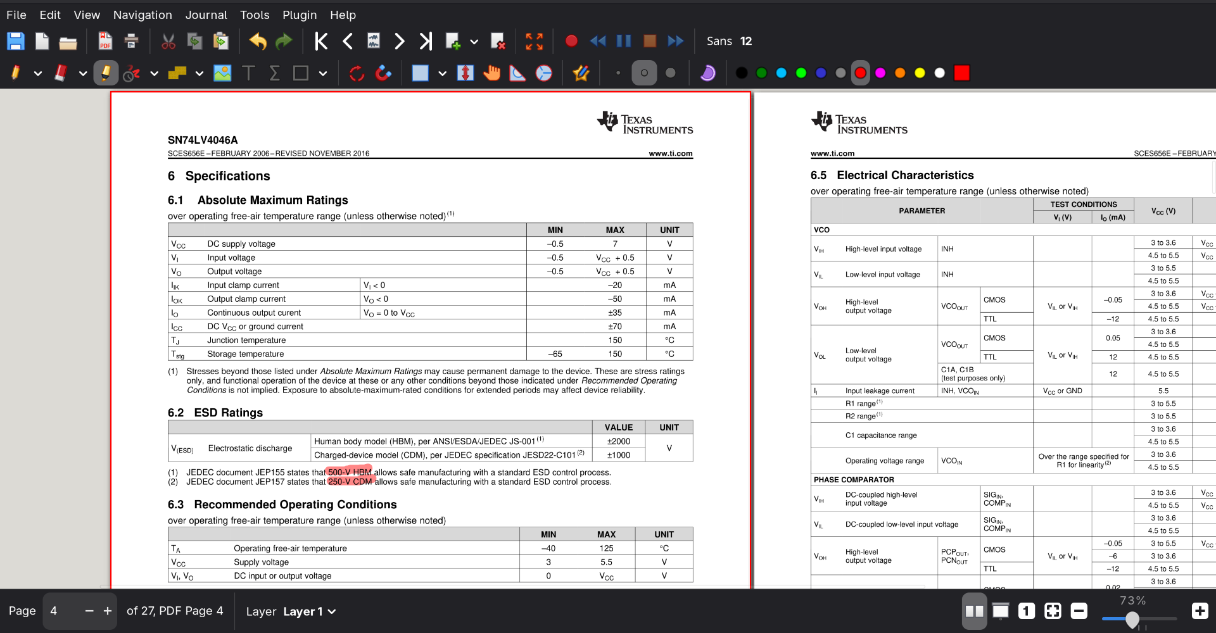Select thick line thickness
Screen dimensions: 1216x633
tap(671, 73)
